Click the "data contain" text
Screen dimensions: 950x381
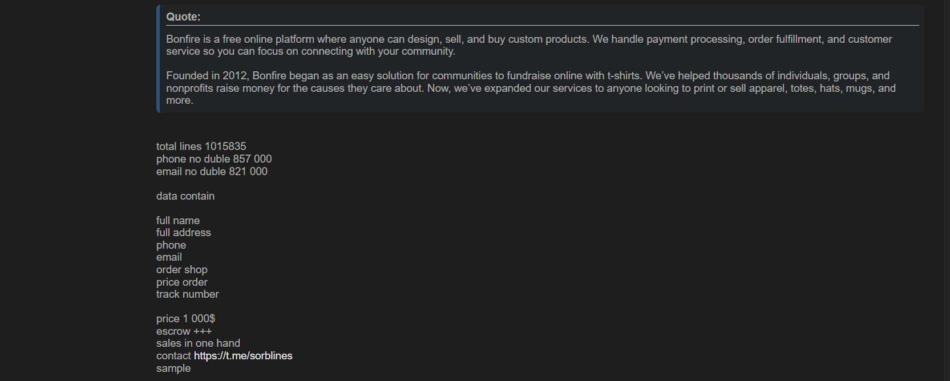[185, 196]
